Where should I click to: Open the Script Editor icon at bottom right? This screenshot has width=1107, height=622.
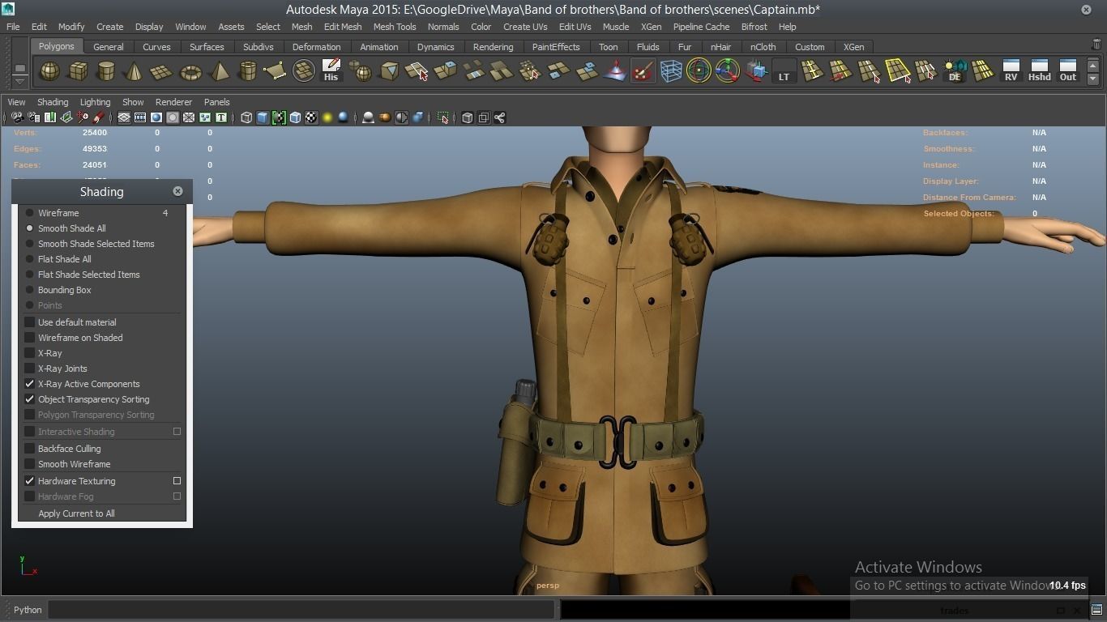(1096, 610)
